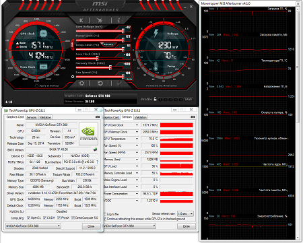Click the NVIDIA logo in GPU-Z
The image size is (303, 243).
pos(88,134)
